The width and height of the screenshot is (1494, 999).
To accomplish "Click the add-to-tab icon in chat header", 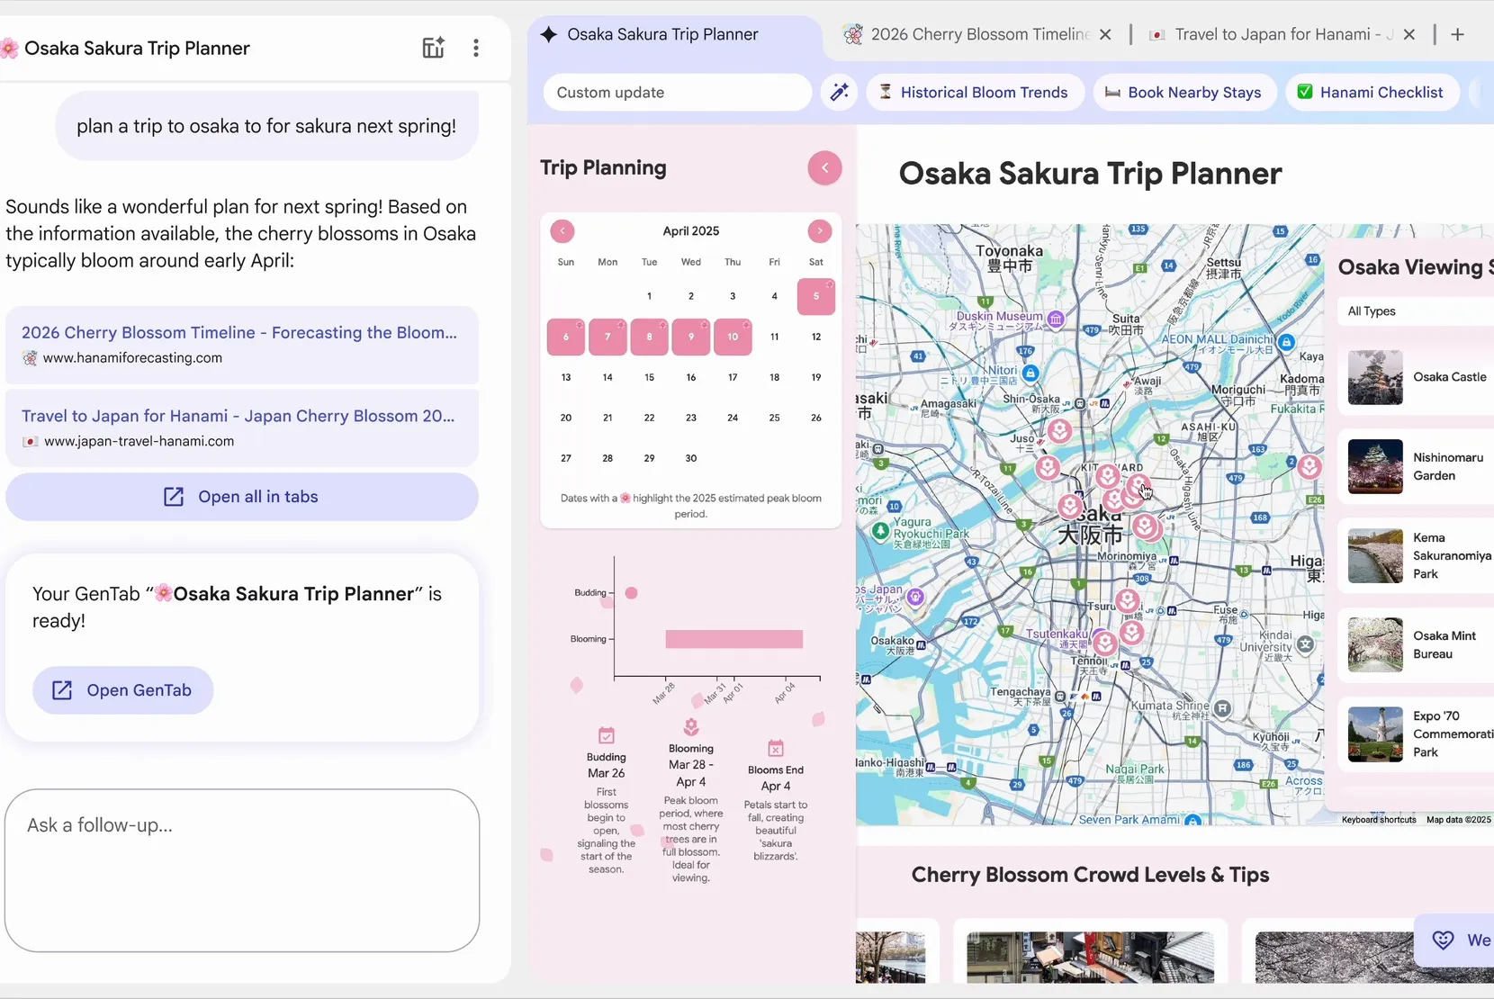I will [433, 48].
